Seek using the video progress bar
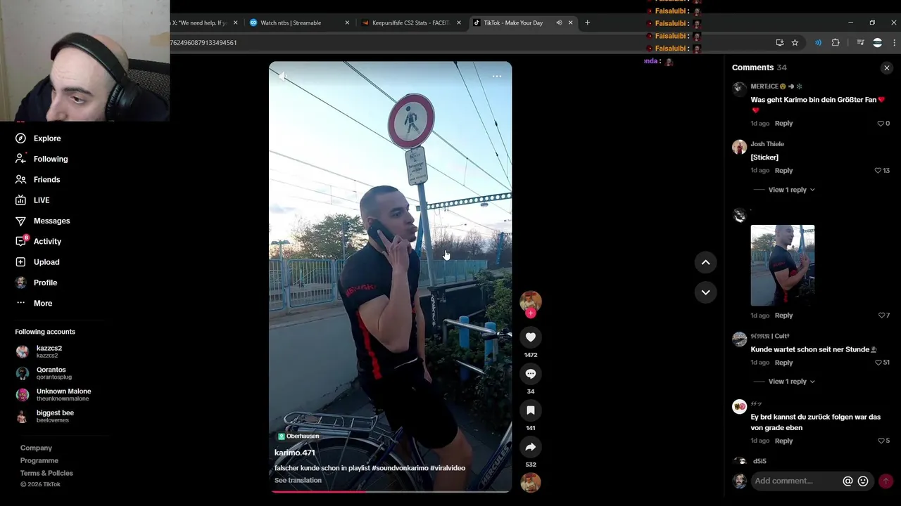 pos(390,491)
